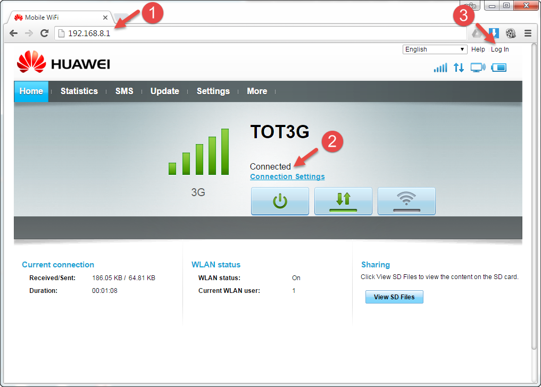Screen dimensions: 541x387
Task: Click the signal strength status icon
Action: (440, 68)
